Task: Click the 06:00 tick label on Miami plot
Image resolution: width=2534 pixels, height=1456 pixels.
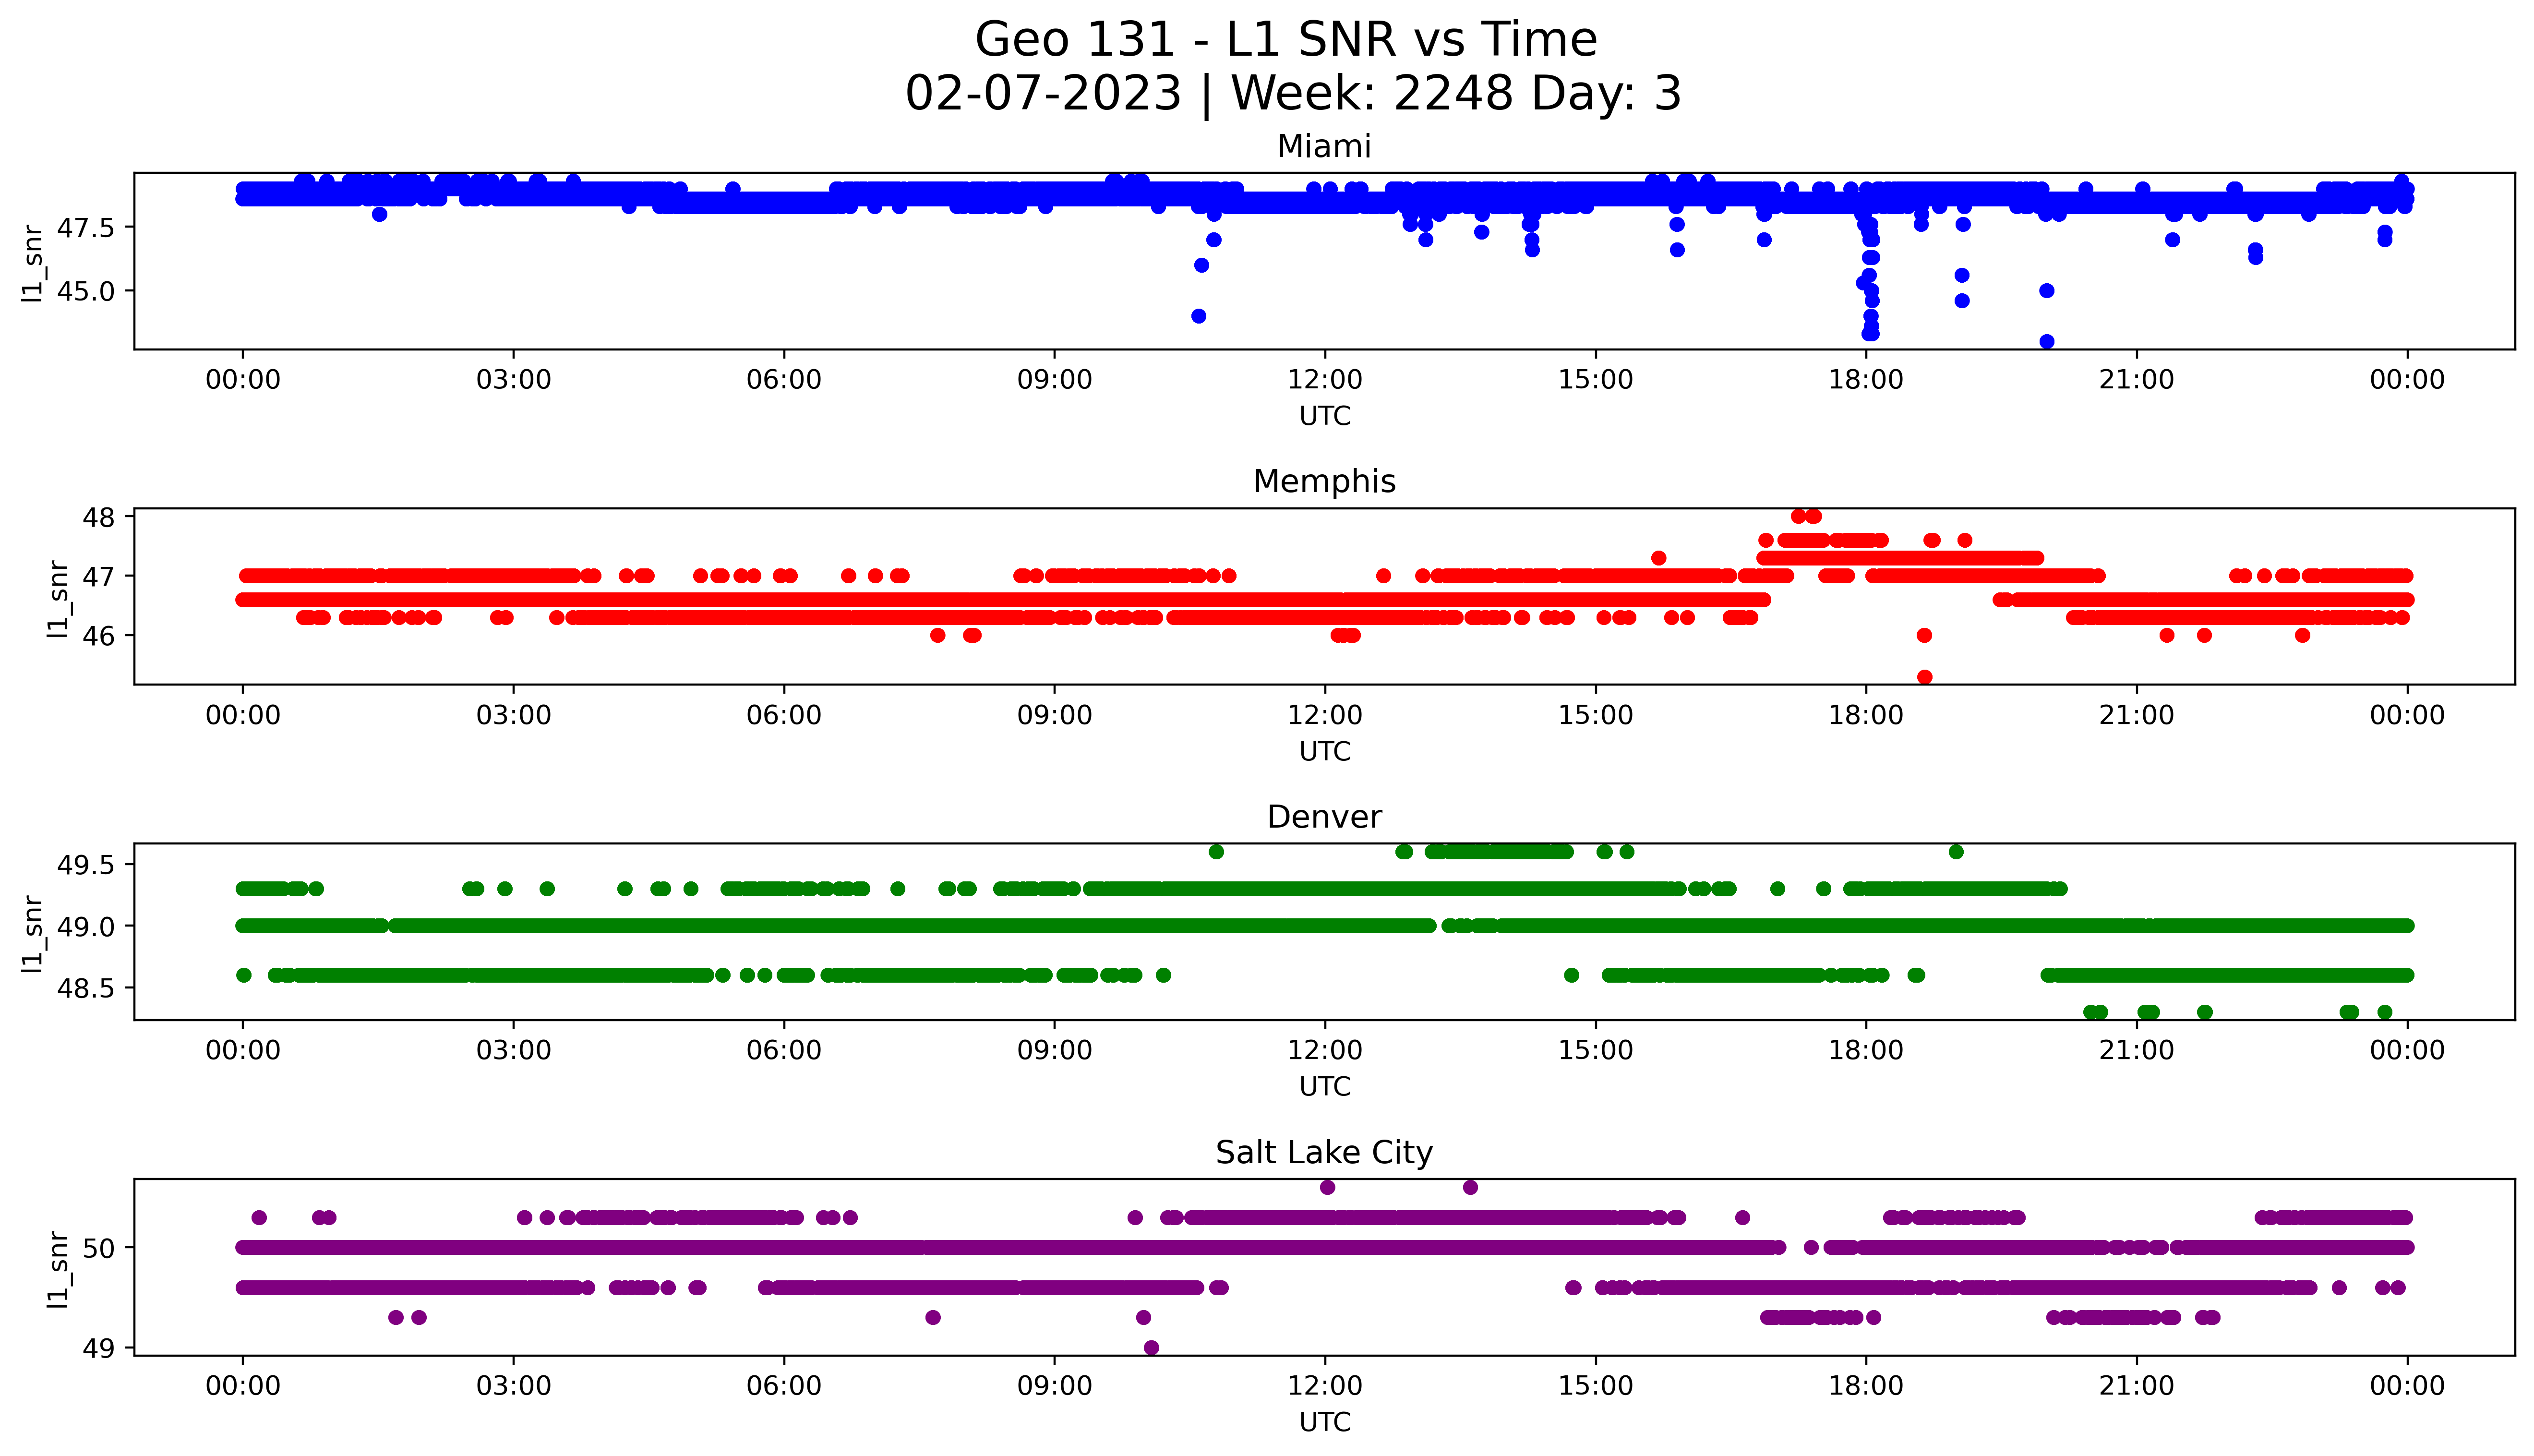Action: click(784, 380)
